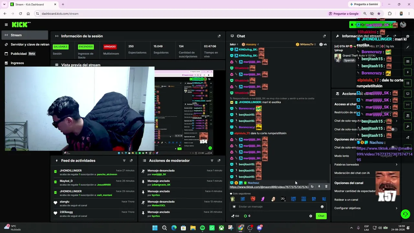Open Windows Start menu
This screenshot has height=233, width=414.
coord(155,228)
